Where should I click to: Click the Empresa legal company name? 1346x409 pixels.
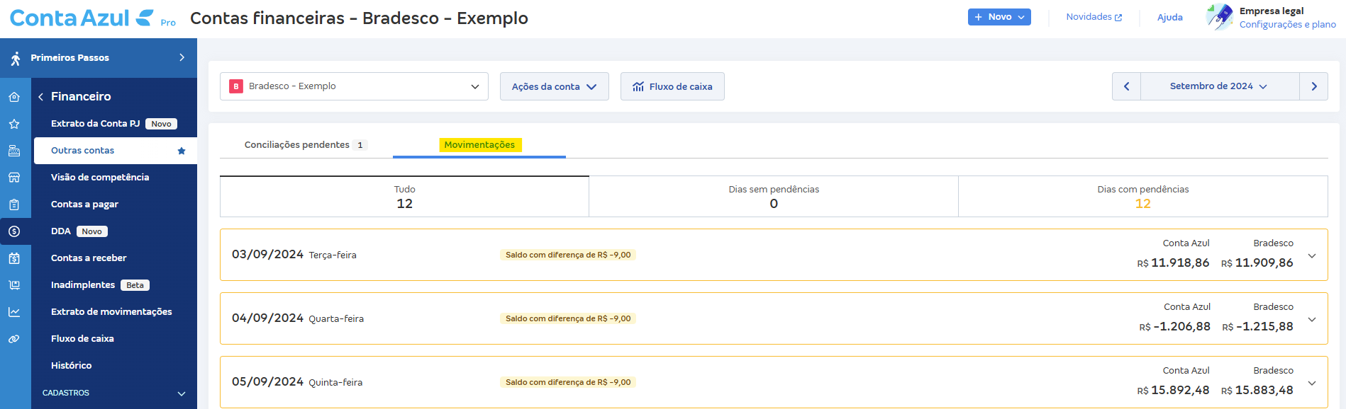[x=1272, y=11]
